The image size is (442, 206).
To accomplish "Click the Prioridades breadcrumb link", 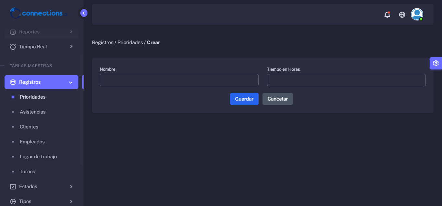I will (130, 42).
